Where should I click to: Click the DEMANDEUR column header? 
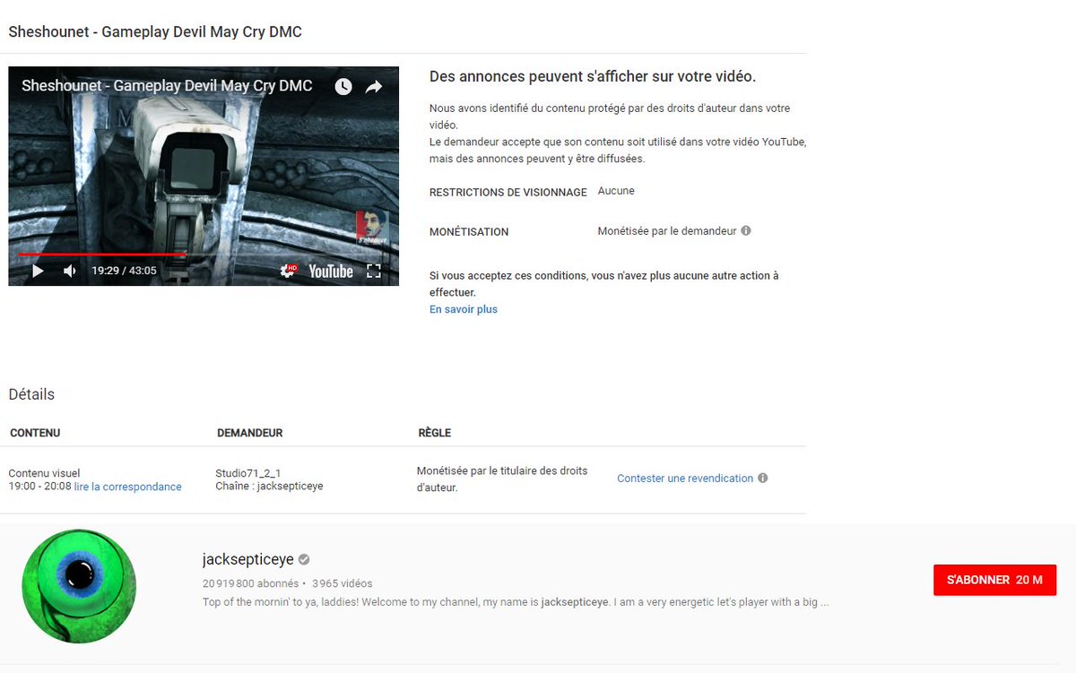[250, 433]
